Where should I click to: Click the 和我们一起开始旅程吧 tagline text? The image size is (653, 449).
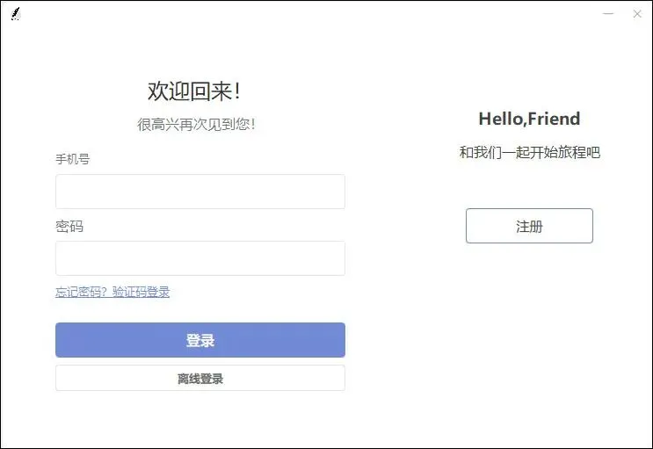point(529,152)
